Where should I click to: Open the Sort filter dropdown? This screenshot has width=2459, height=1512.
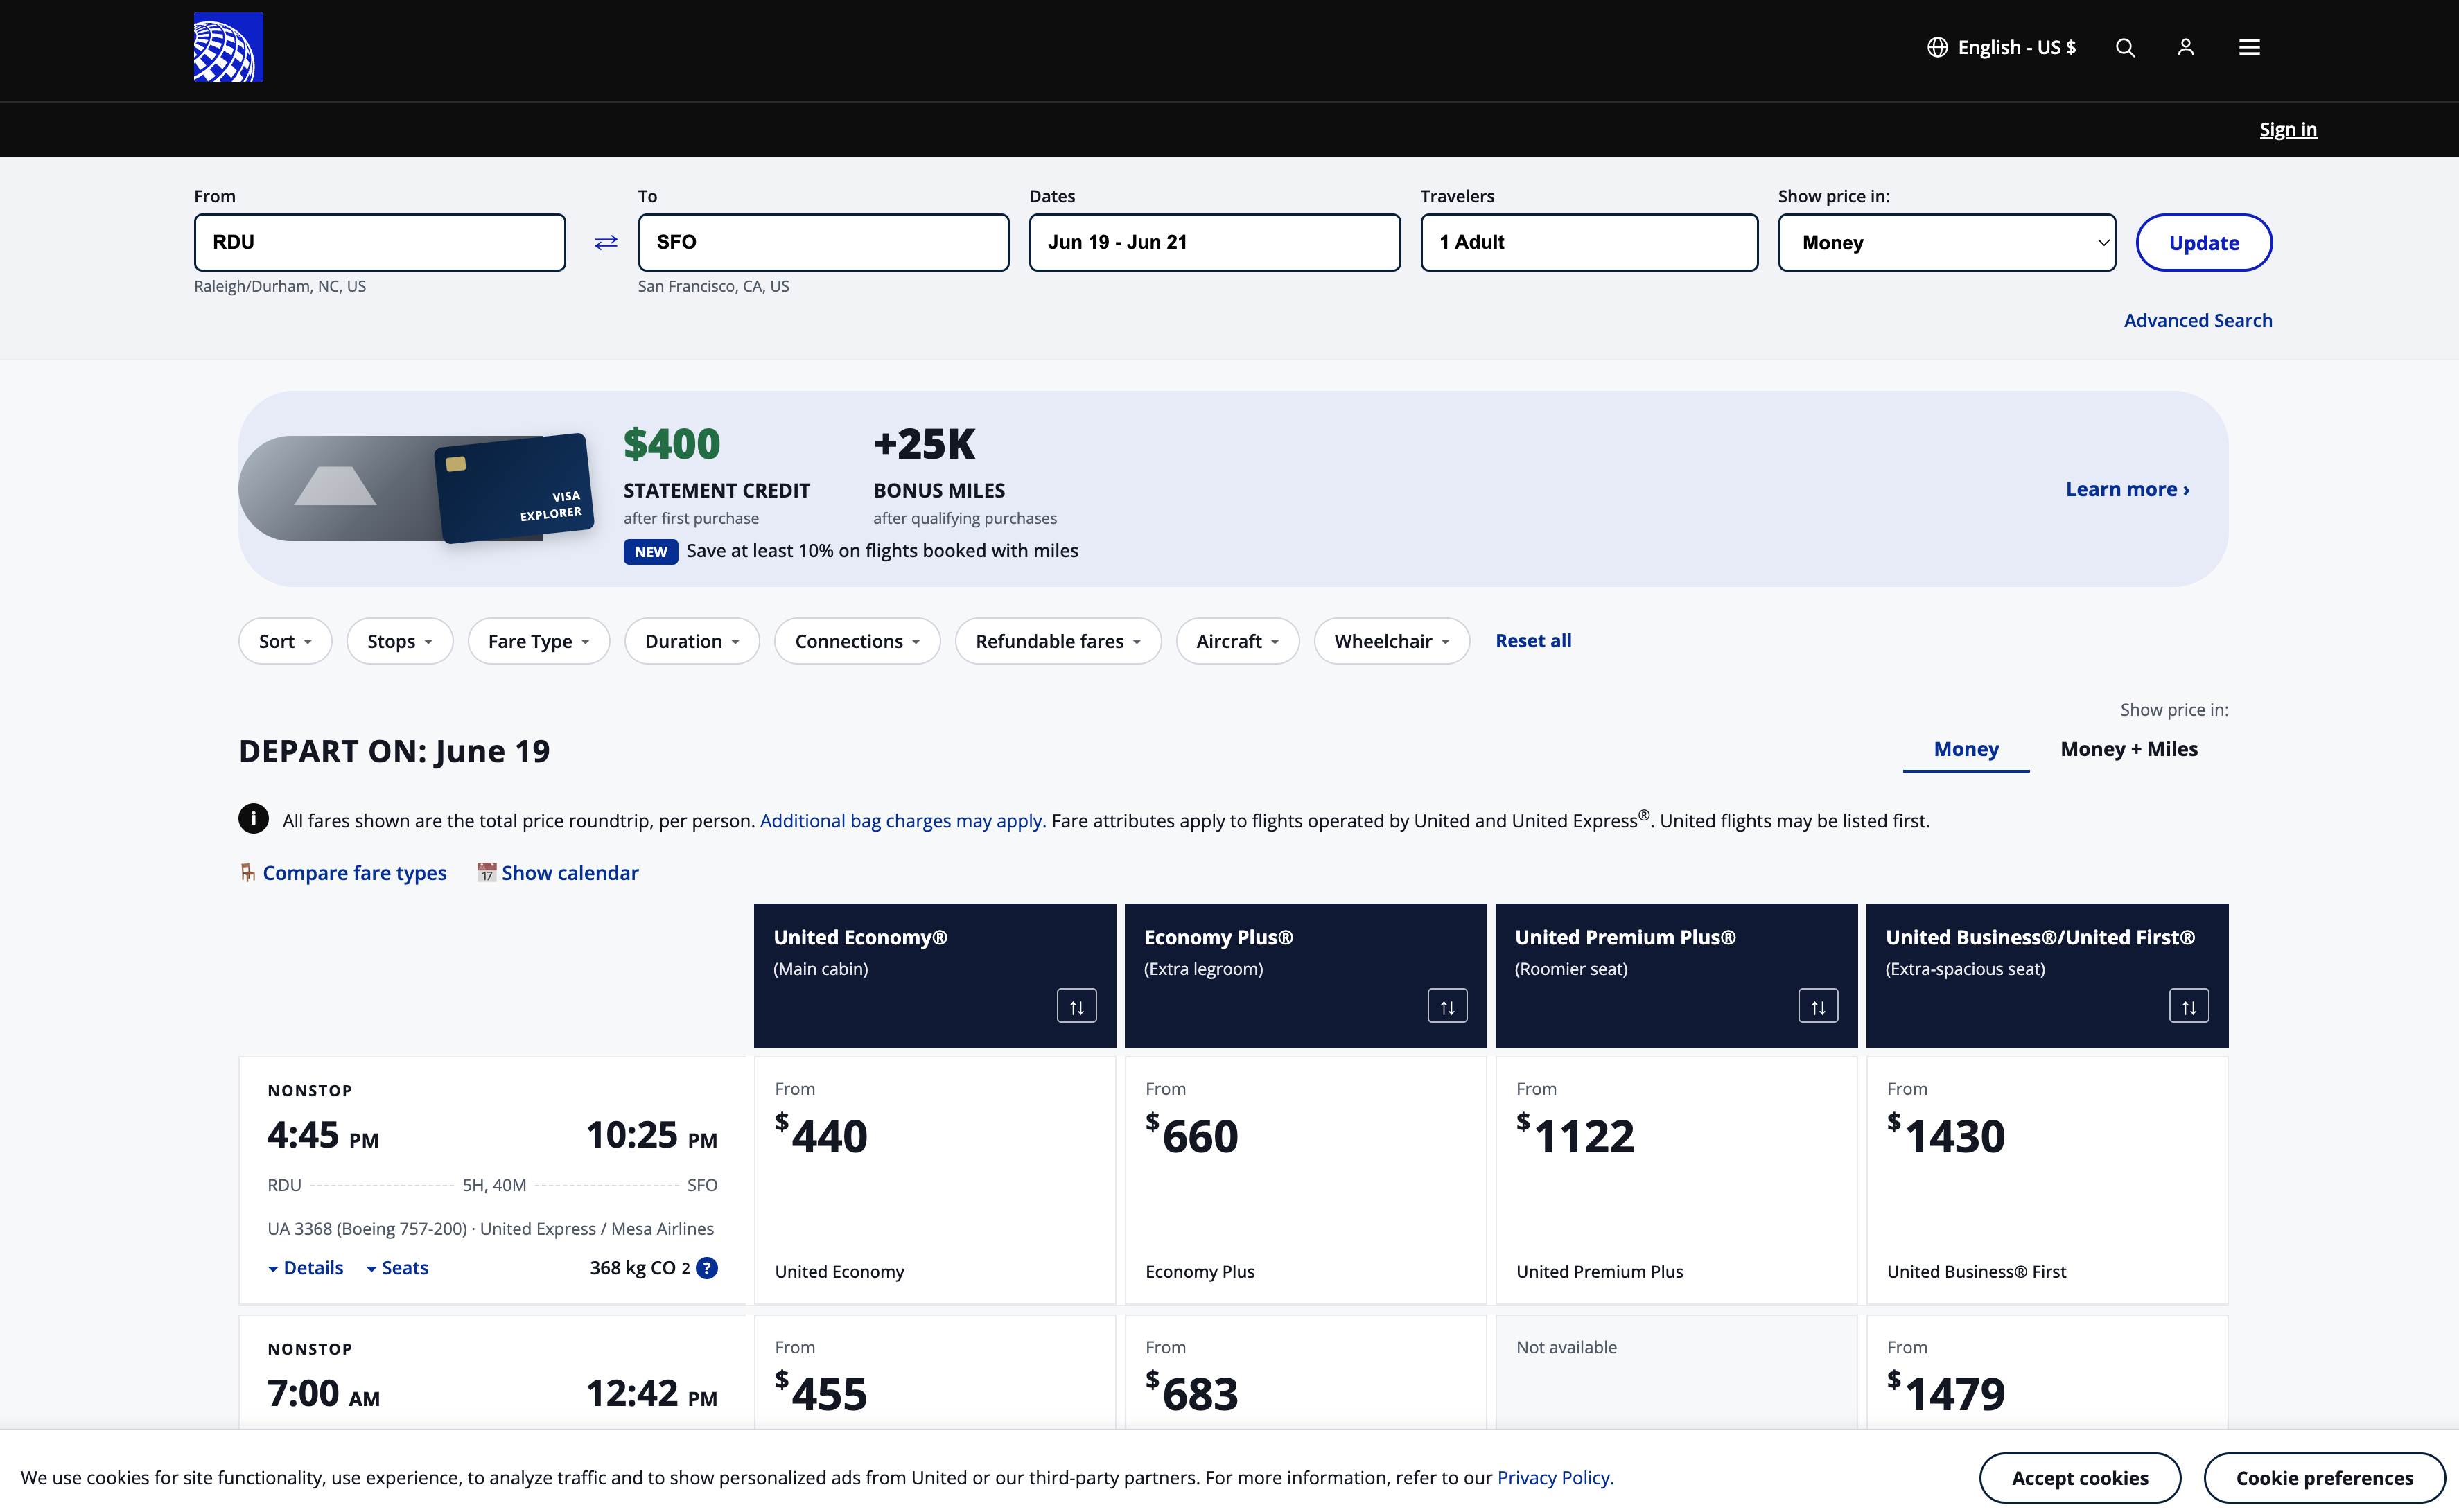pos(285,641)
